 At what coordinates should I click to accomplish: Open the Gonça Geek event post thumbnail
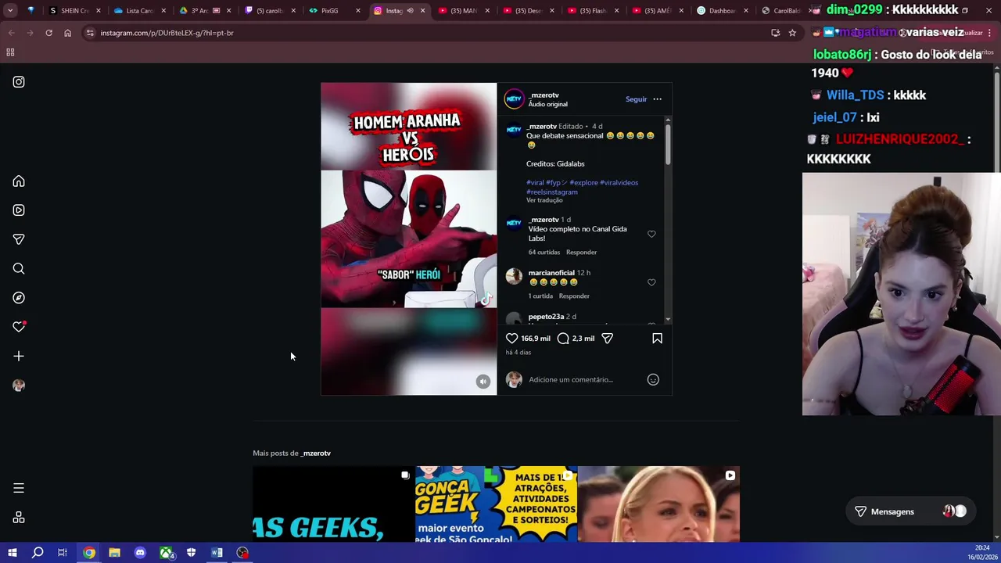(496, 504)
